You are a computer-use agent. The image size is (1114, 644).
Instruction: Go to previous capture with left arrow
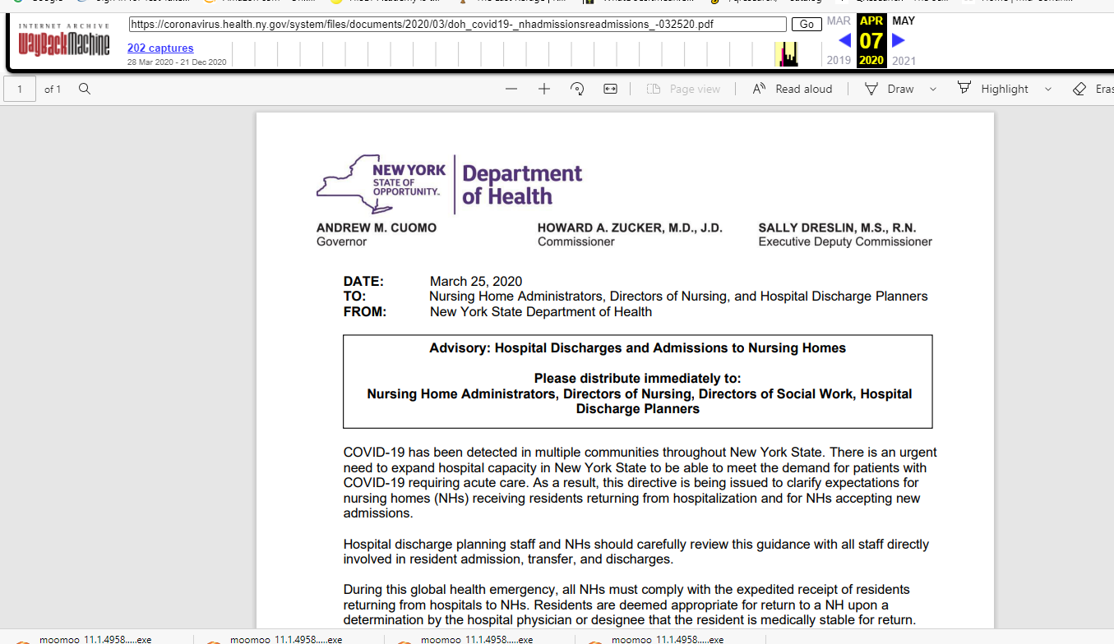coord(844,40)
